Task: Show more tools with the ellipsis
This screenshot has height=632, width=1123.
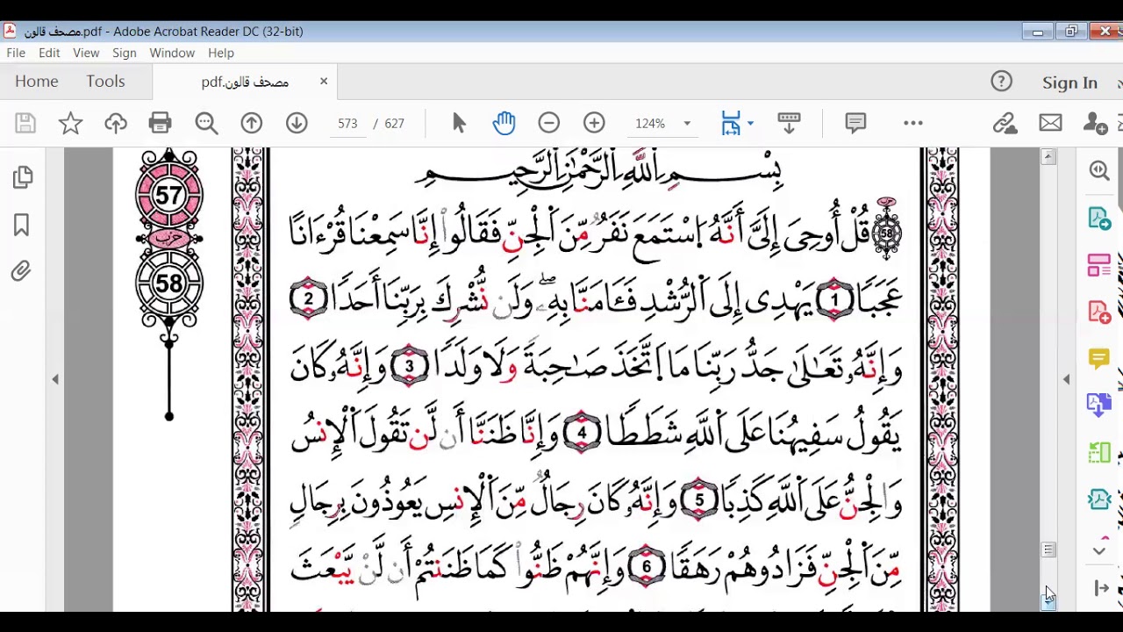Action: point(913,124)
